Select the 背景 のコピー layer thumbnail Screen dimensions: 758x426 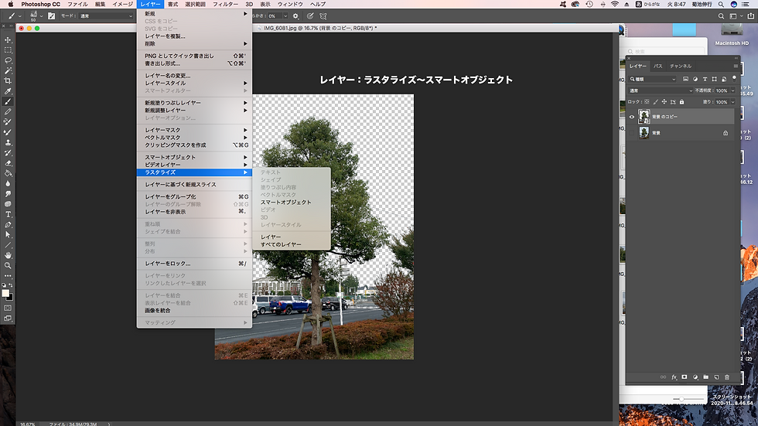644,117
